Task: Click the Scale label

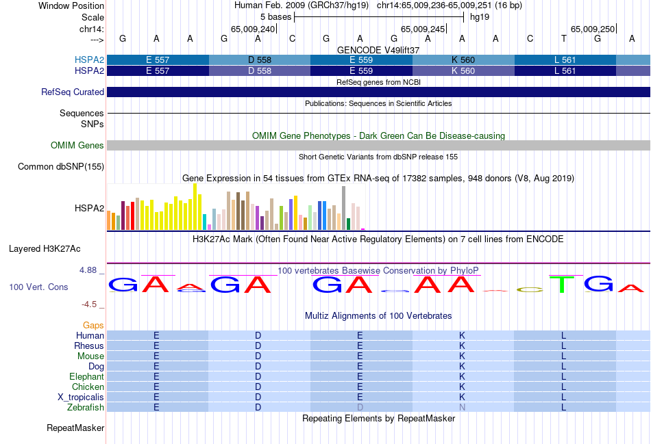Action: (x=93, y=17)
